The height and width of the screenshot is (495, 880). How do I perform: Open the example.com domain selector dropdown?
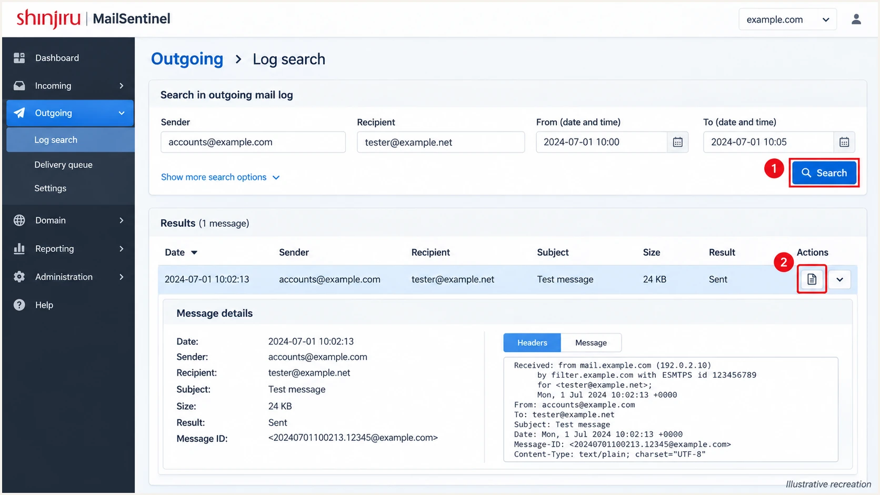[x=787, y=19]
